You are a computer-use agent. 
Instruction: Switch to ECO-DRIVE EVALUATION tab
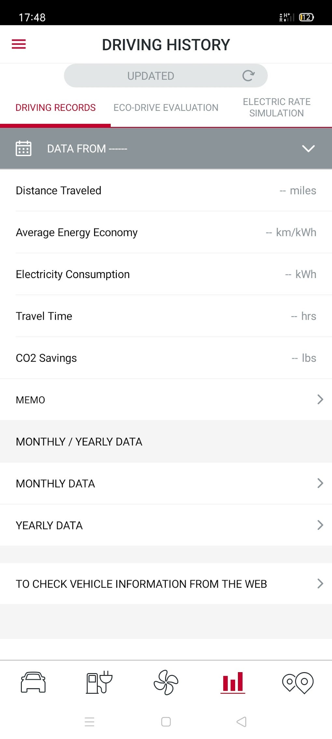coord(166,108)
